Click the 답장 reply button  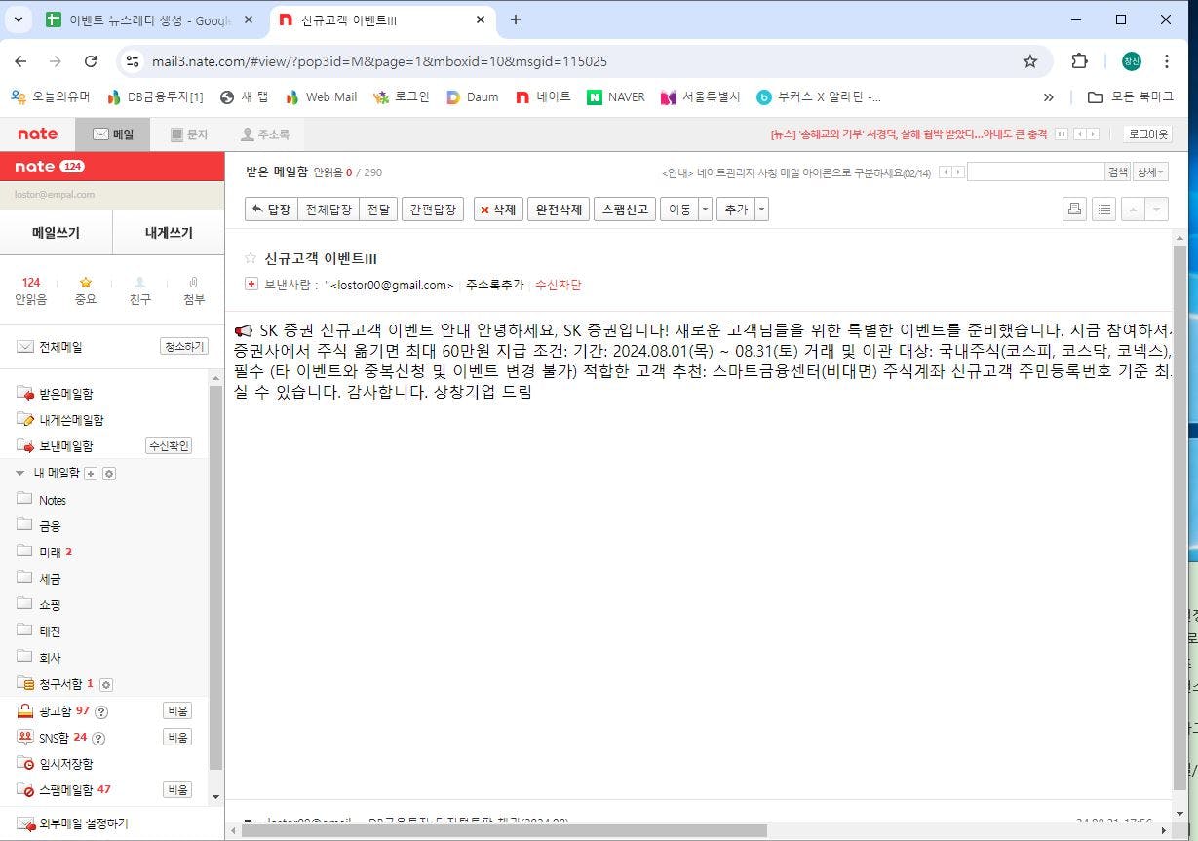(271, 210)
